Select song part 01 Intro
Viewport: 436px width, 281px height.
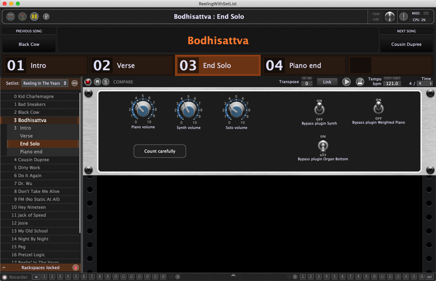[x=45, y=65]
